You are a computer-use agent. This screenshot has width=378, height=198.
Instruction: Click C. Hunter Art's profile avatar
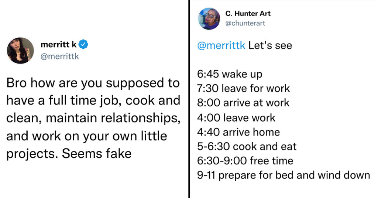tap(209, 18)
